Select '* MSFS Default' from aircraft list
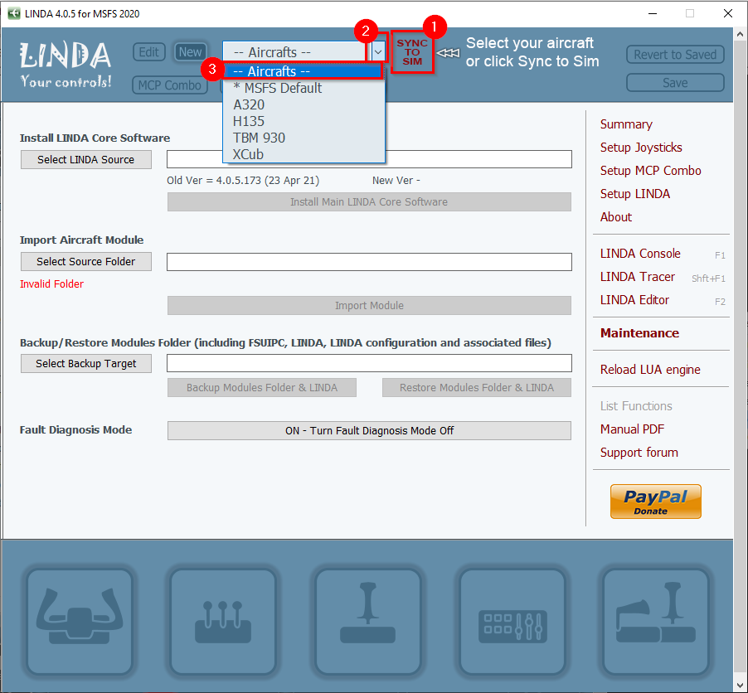 tap(304, 88)
